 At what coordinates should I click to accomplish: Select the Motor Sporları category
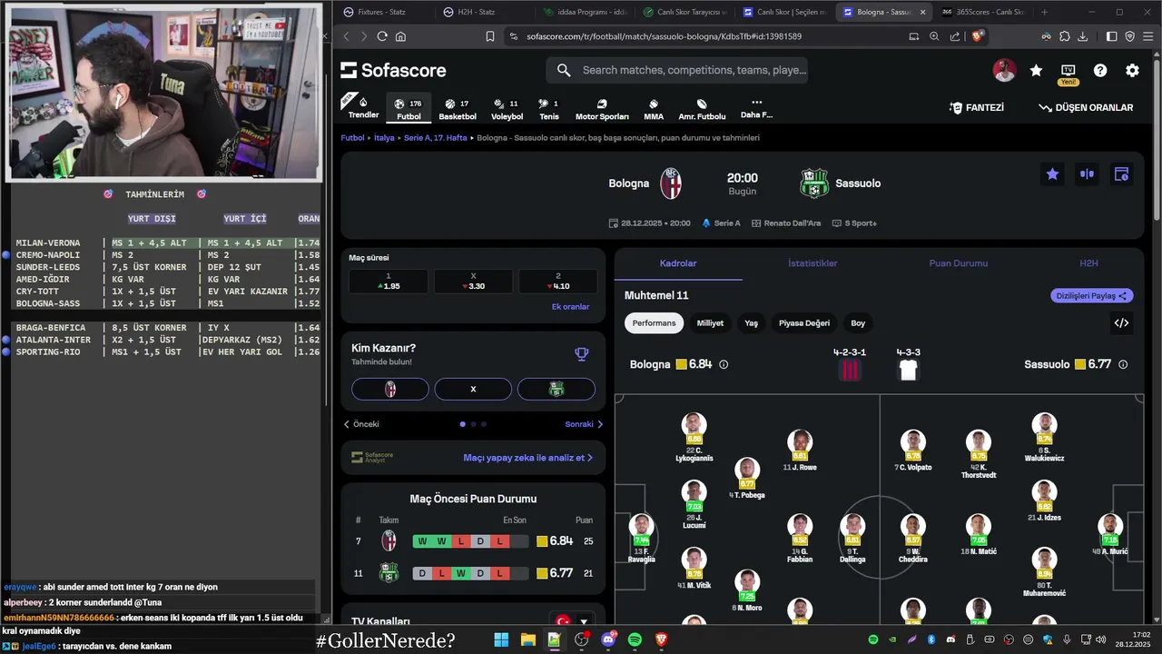pos(602,108)
